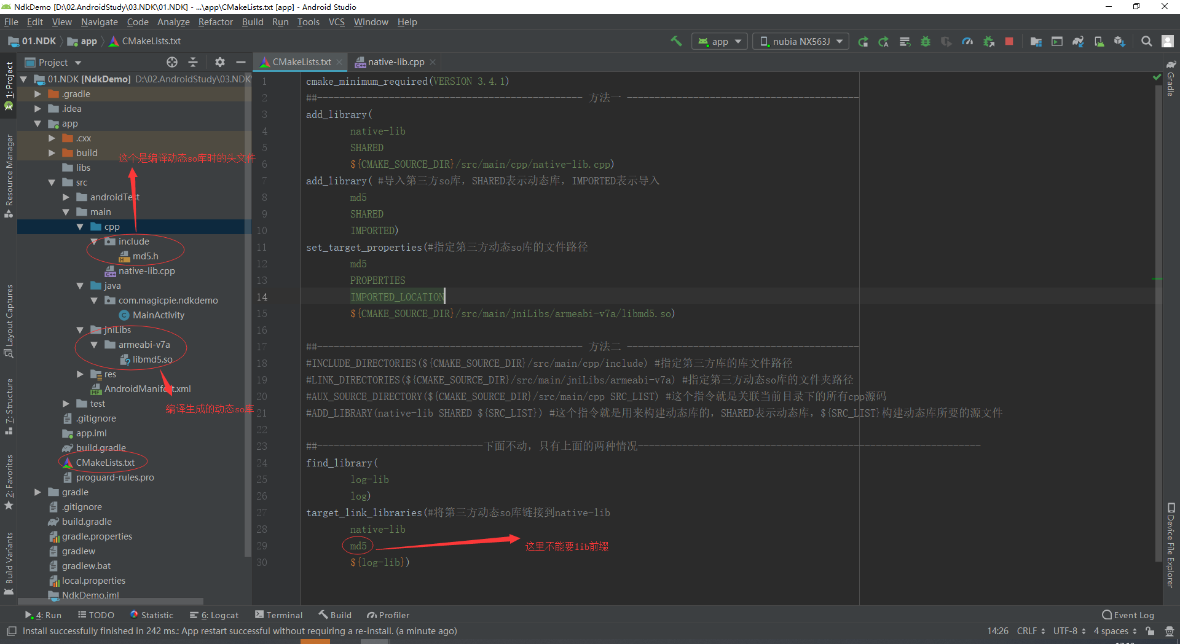Open the nubia NX563J device dropdown
The height and width of the screenshot is (644, 1180).
coord(800,41)
